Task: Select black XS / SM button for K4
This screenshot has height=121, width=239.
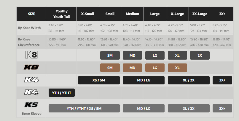Action: point(99,80)
